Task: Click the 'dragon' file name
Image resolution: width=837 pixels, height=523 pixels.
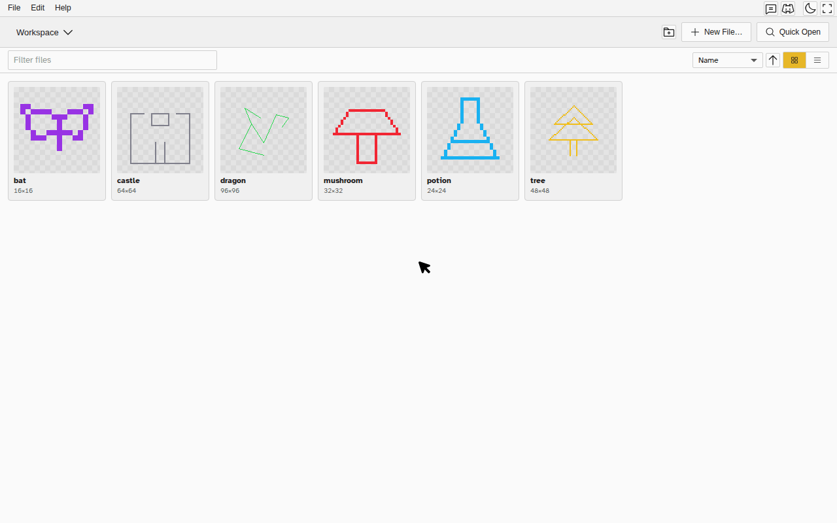Action: point(233,180)
